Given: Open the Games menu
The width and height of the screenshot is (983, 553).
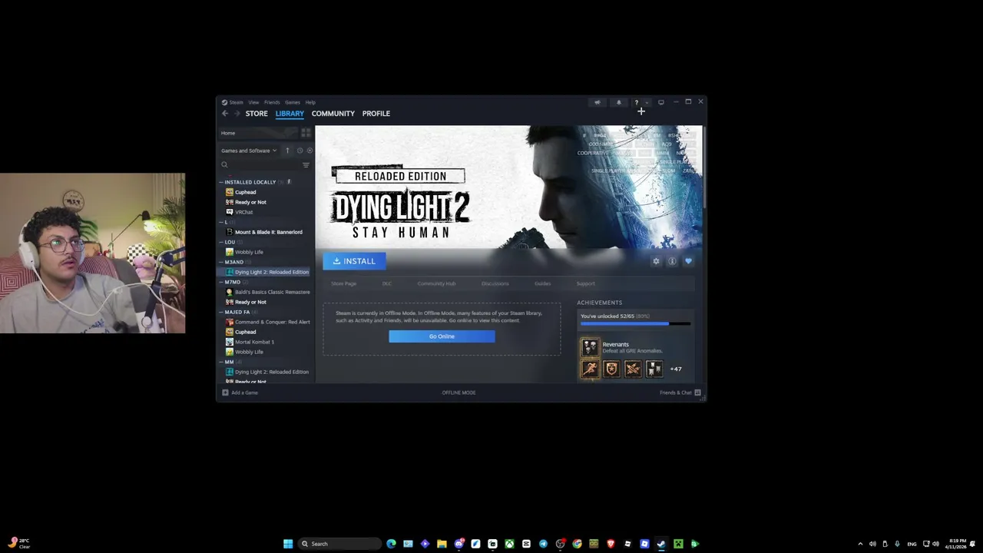Looking at the screenshot, I should click(x=293, y=102).
